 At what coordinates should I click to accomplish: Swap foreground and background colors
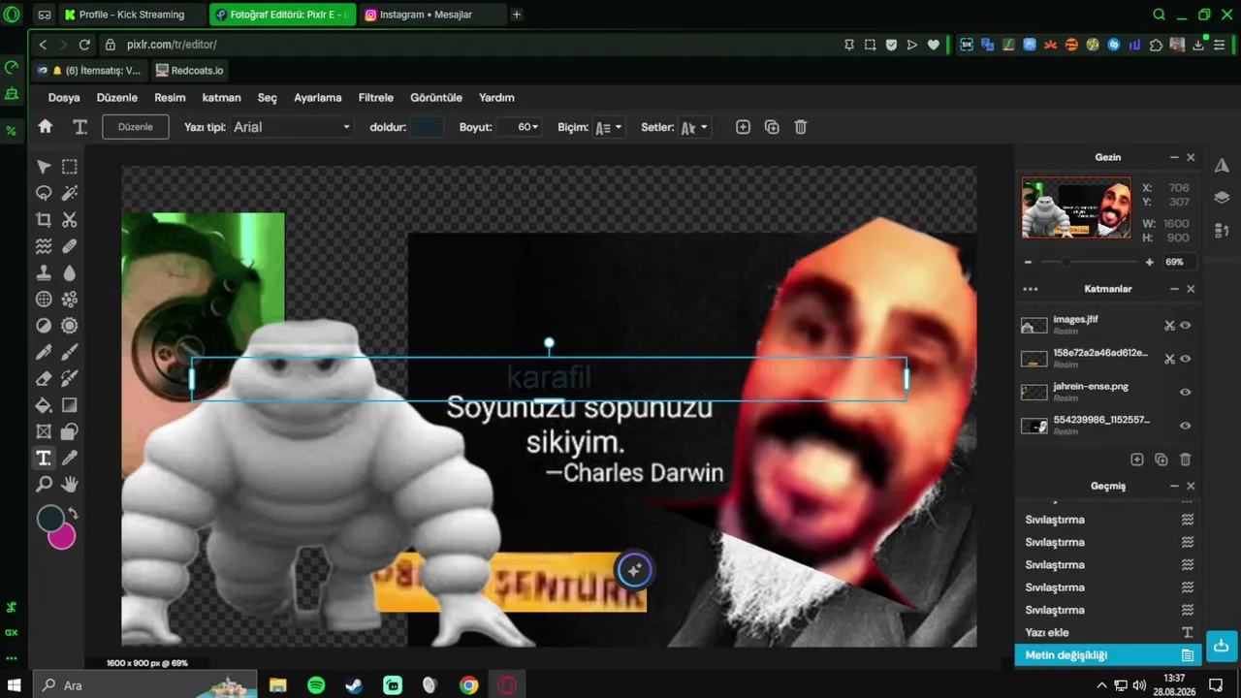(73, 514)
